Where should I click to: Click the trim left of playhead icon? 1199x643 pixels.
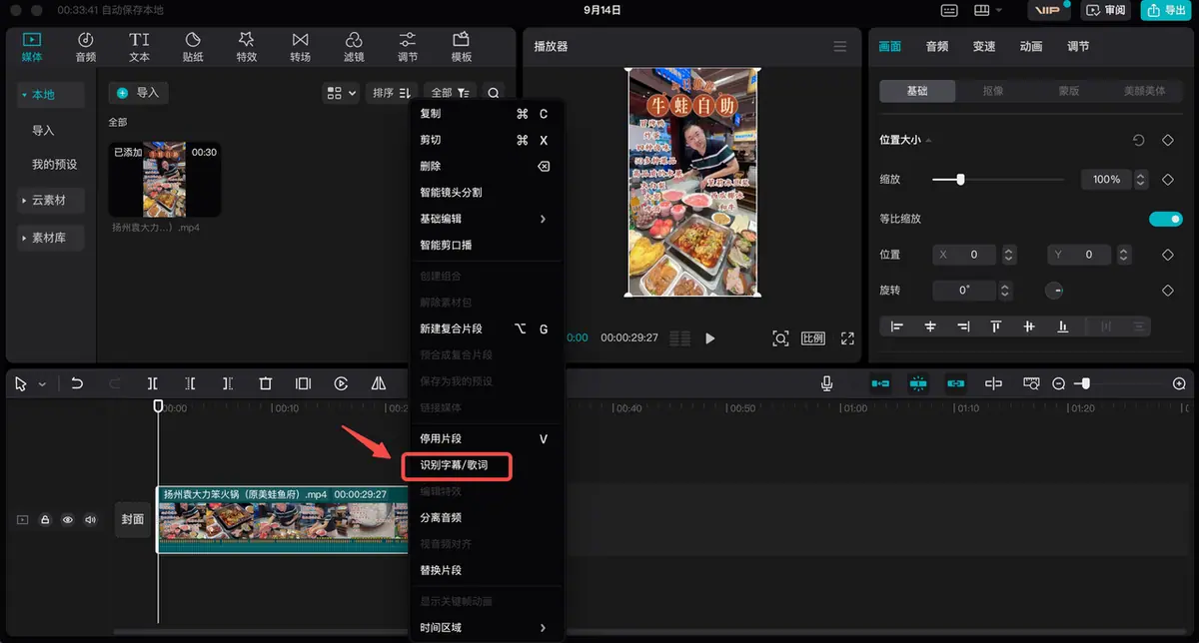pyautogui.click(x=190, y=383)
